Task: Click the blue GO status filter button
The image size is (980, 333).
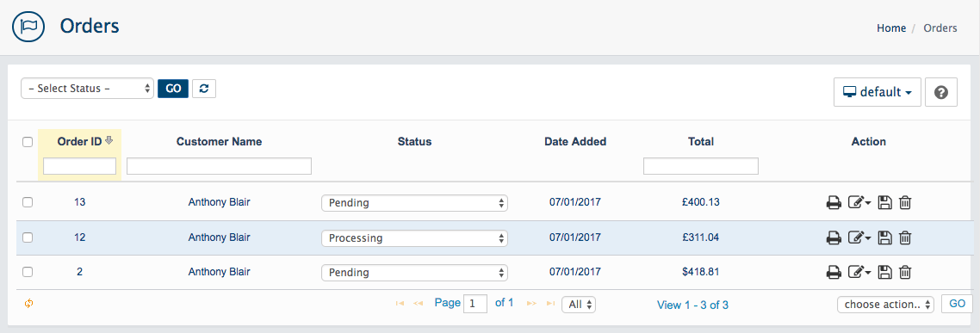Action: pos(173,89)
